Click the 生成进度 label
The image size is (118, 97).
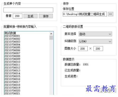tap(71, 76)
